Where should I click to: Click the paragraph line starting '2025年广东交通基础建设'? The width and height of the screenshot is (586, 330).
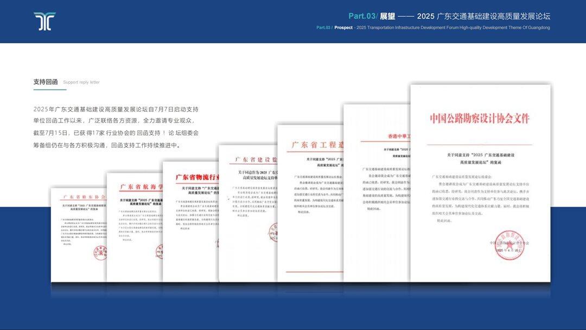pyautogui.click(x=116, y=109)
